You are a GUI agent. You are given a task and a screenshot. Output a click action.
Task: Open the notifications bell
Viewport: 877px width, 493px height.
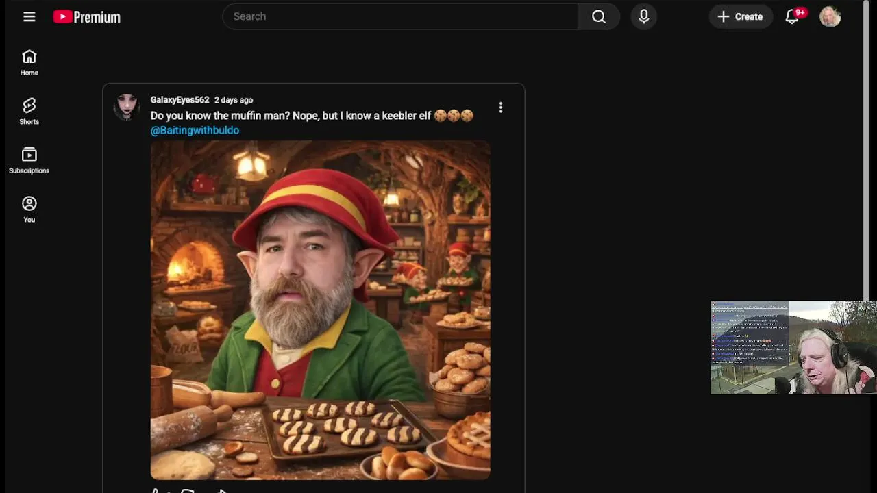pyautogui.click(x=792, y=16)
